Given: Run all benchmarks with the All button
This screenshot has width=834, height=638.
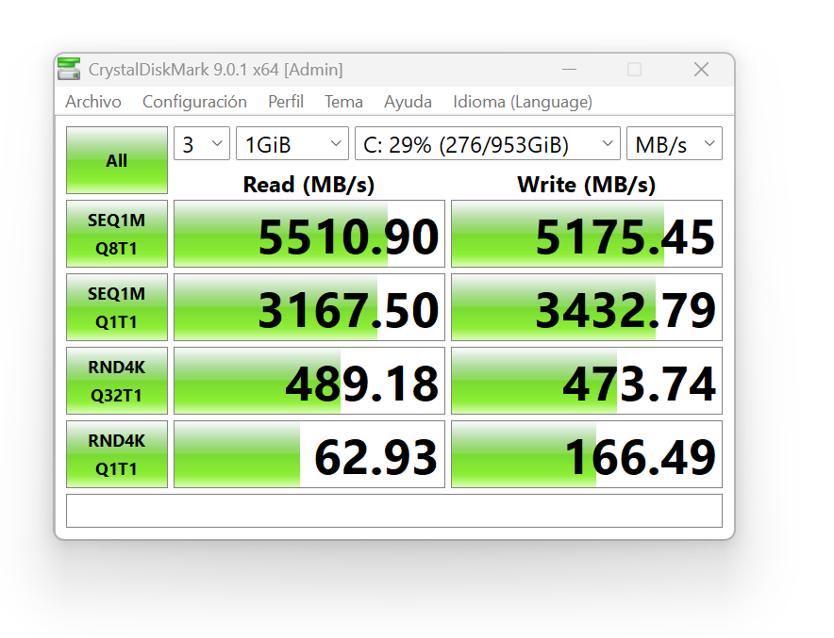Looking at the screenshot, I should (x=117, y=160).
